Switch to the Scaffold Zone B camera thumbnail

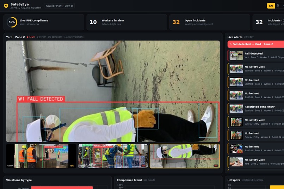(113, 156)
